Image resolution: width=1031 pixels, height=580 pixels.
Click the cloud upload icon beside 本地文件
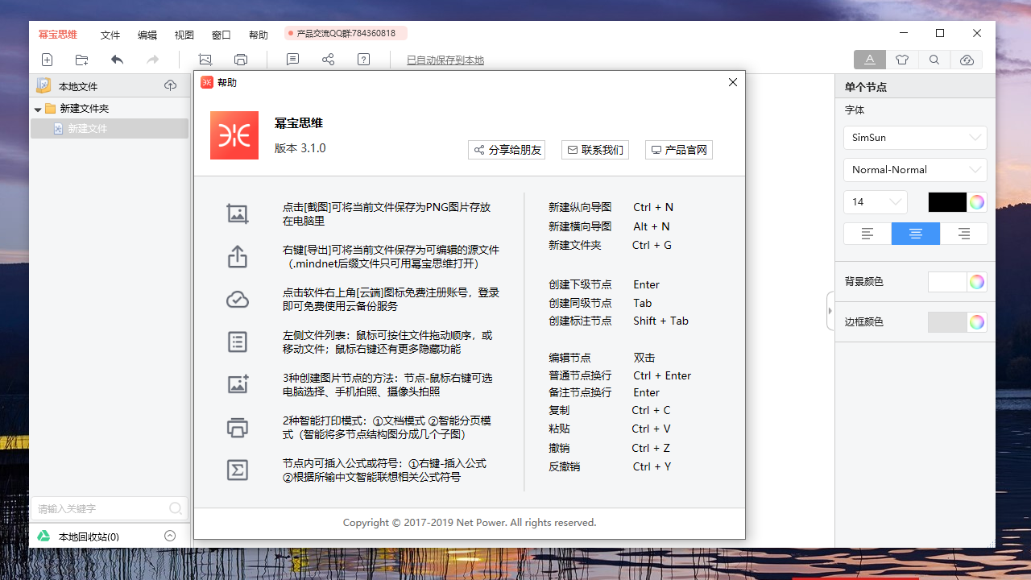[170, 85]
